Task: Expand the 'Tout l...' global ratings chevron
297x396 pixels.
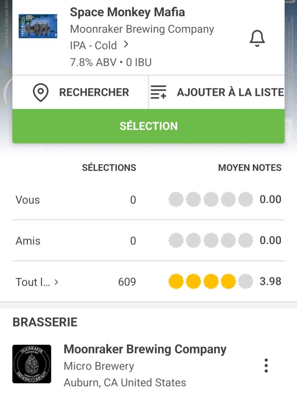Action: point(56,282)
